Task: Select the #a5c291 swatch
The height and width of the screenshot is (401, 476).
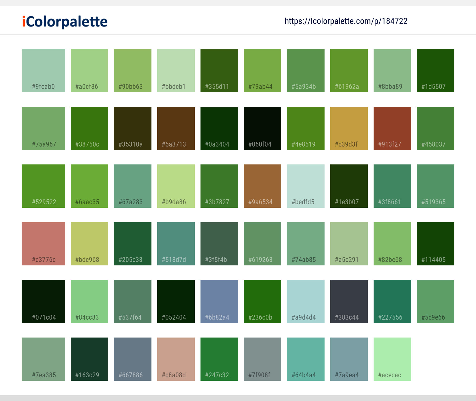Action: (349, 244)
